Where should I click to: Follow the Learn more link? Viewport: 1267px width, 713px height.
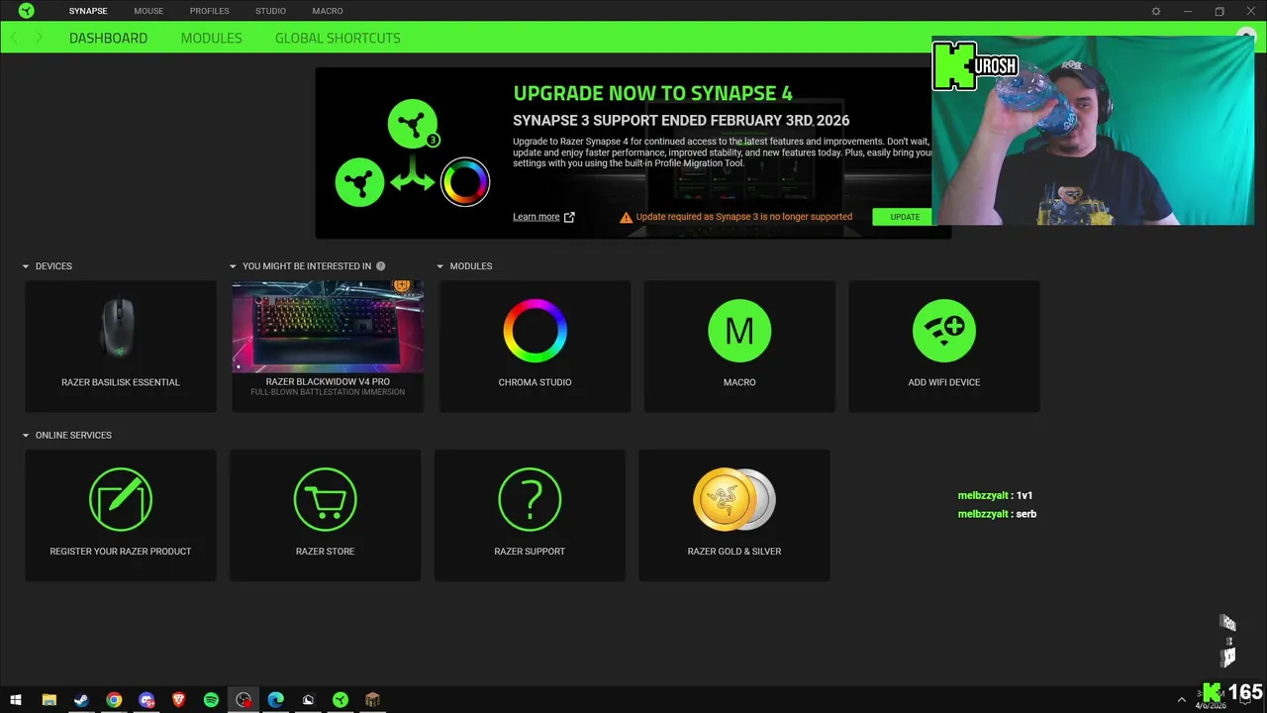[536, 217]
